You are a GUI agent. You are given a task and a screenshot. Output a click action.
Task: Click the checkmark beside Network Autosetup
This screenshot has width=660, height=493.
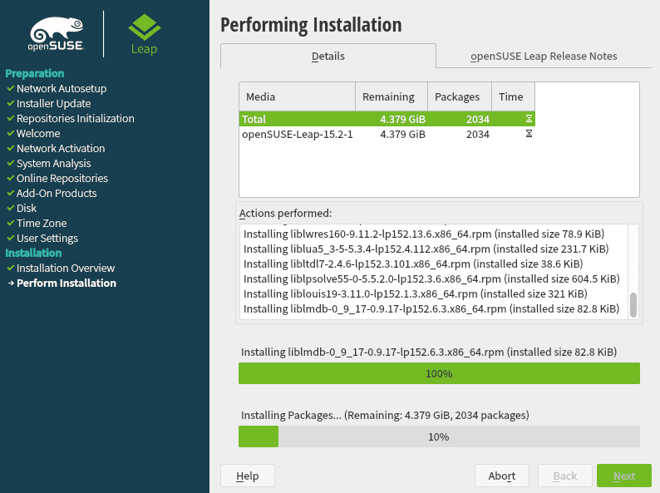click(x=11, y=88)
